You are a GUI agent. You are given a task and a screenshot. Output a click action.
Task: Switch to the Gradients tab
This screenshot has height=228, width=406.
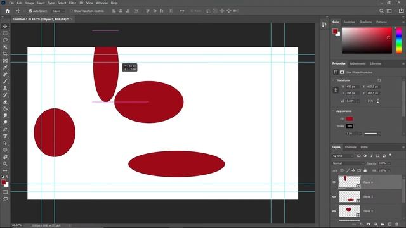click(x=365, y=22)
